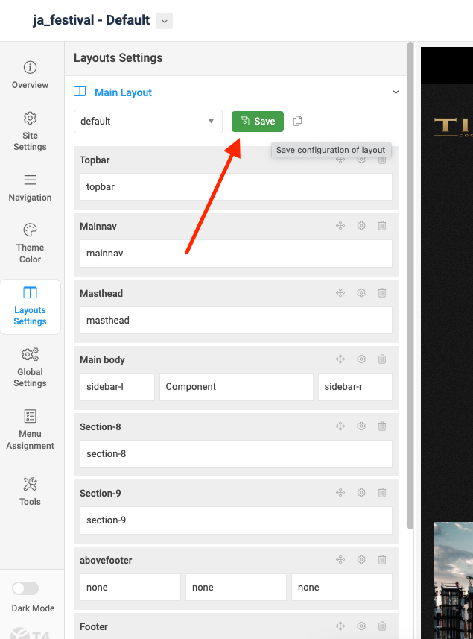473x639 pixels.
Task: Select the Component column block
Action: coord(236,387)
